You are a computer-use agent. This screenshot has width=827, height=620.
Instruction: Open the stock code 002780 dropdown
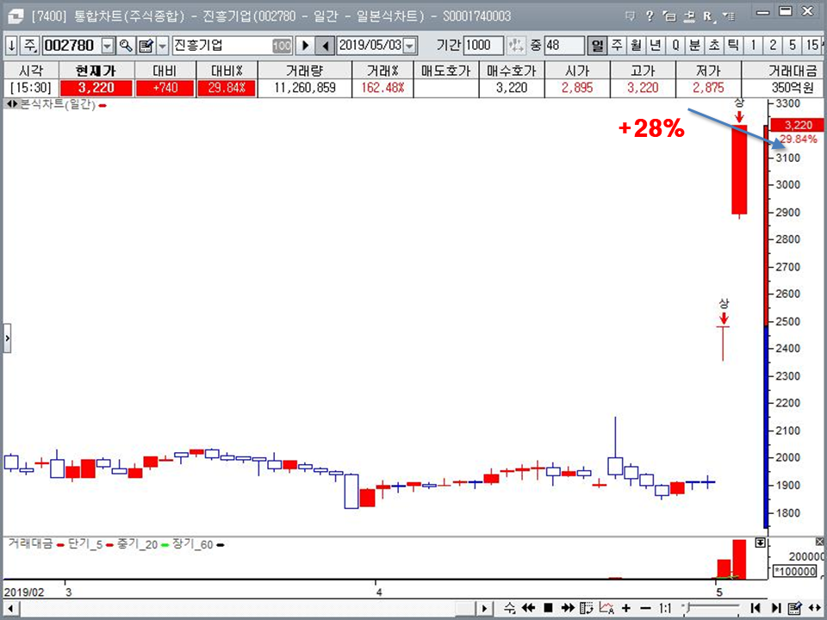(108, 46)
